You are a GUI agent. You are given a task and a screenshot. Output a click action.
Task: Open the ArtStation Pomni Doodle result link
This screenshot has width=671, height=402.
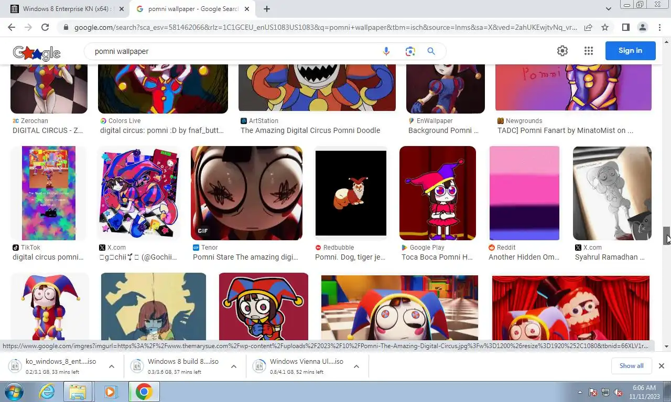(x=310, y=130)
